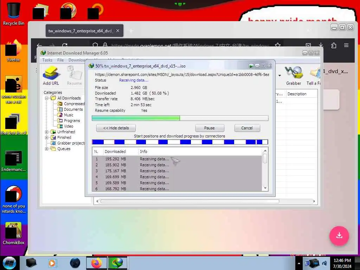The width and height of the screenshot is (360, 270).
Task: Open the Recycle Bin desktop icon
Action: [14, 14]
